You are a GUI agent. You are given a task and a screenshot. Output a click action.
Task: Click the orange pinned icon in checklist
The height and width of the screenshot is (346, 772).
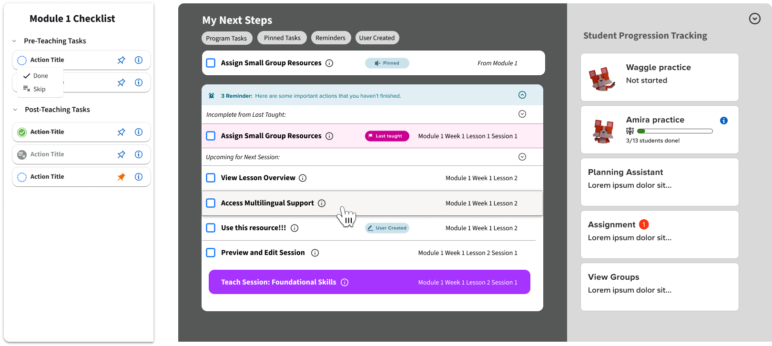[122, 177]
